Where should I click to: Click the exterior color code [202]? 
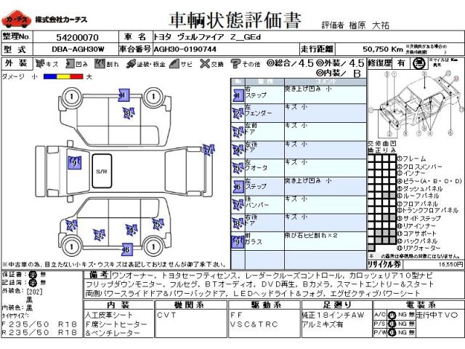pyautogui.click(x=35, y=292)
